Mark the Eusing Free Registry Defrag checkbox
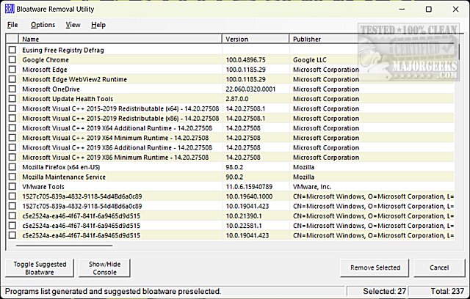Screen dimensions: 470x299 [12, 50]
